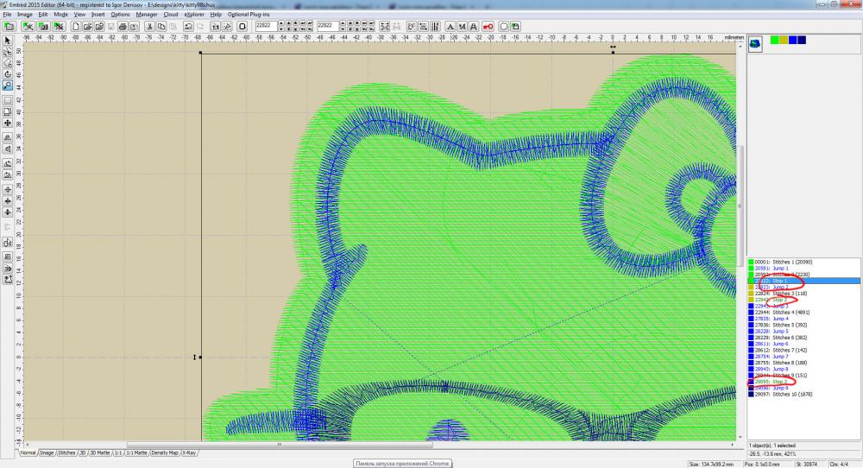Click the open file folder icon
Image resolution: width=863 pixels, height=468 pixels.
(87, 27)
